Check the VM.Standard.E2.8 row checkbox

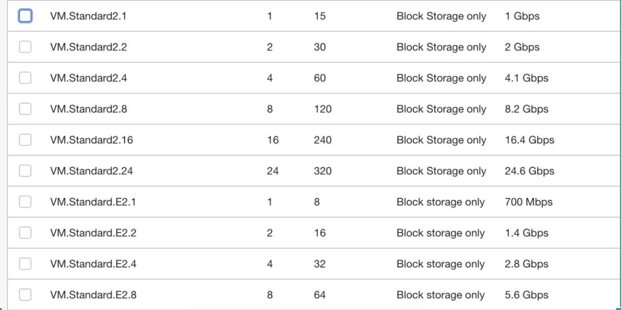[25, 295]
